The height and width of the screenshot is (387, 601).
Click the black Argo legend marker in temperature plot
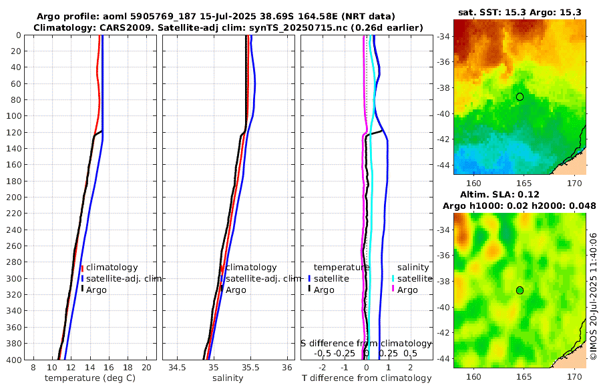(82, 290)
